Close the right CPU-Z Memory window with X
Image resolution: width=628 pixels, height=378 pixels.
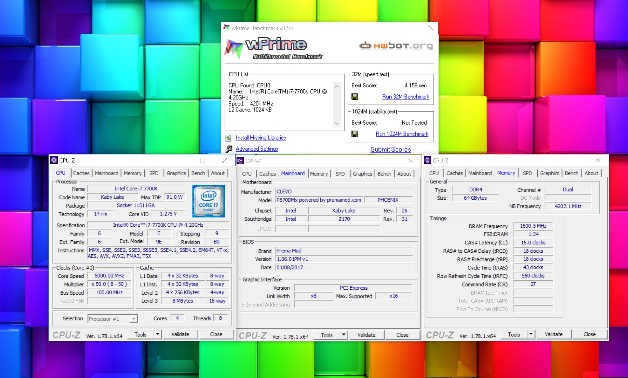598,160
